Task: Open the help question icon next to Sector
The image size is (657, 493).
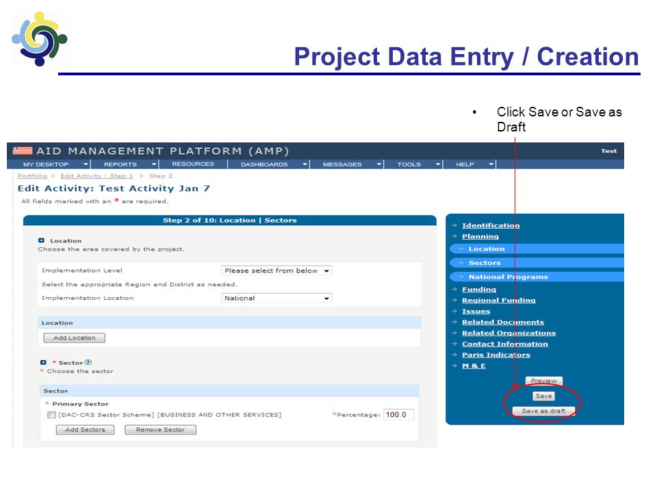Action: (x=88, y=362)
